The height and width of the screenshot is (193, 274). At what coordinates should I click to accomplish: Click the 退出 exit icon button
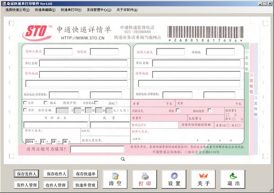pyautogui.click(x=233, y=179)
